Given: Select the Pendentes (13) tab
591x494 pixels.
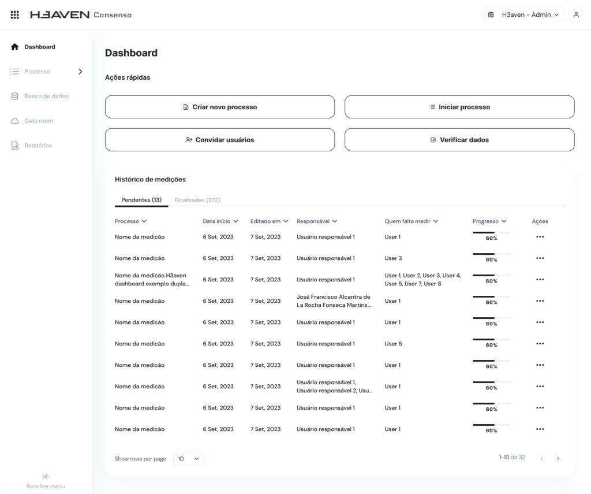Looking at the screenshot, I should [141, 200].
